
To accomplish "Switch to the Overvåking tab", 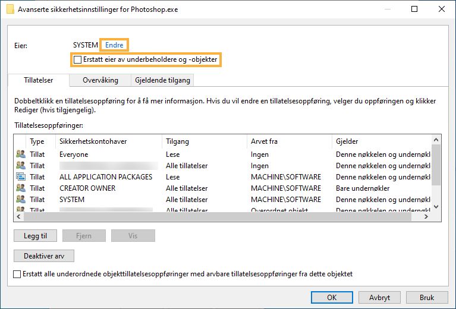I will pos(100,80).
